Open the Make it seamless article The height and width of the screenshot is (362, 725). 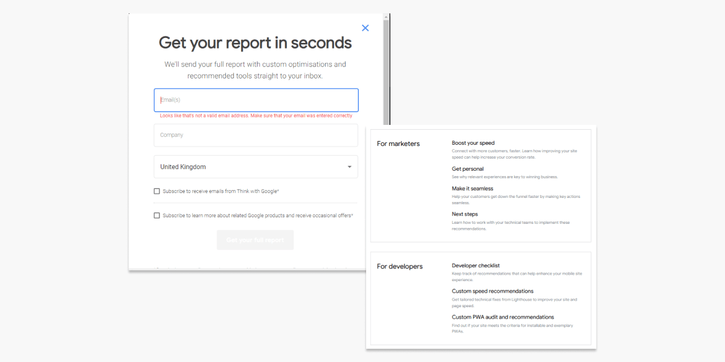[472, 188]
